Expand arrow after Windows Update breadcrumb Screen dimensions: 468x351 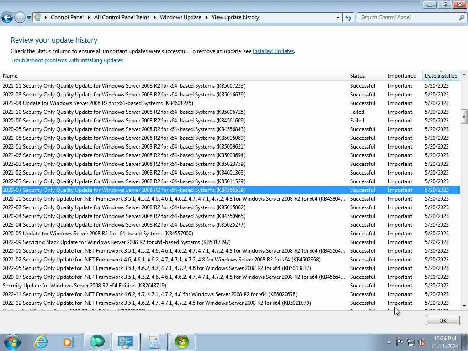[x=206, y=17]
